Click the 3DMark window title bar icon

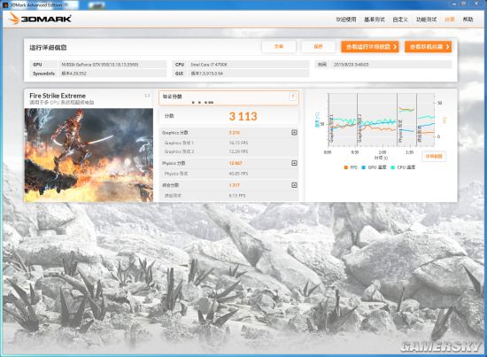[5, 4]
